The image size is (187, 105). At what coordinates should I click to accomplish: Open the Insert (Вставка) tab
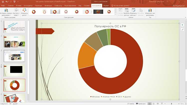(x=19, y=5)
